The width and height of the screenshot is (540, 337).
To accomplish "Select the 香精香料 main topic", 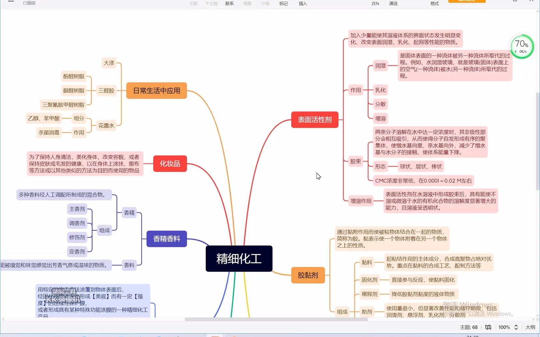I will (x=167, y=239).
